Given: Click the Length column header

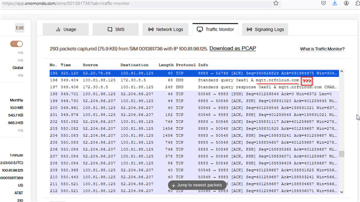Looking at the screenshot, I should coord(166,65).
